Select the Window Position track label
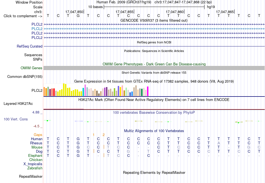Screen dimensions: 265x183 tap(29, 2)
